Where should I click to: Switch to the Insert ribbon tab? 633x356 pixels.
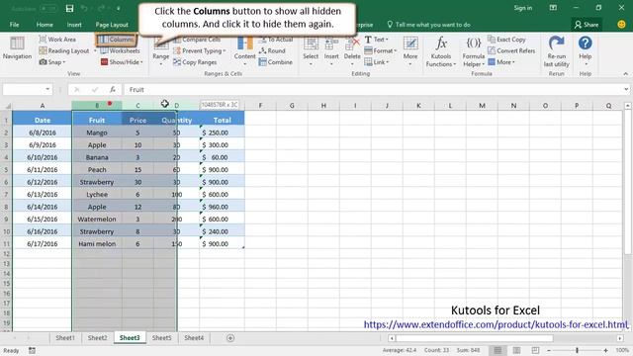(74, 25)
